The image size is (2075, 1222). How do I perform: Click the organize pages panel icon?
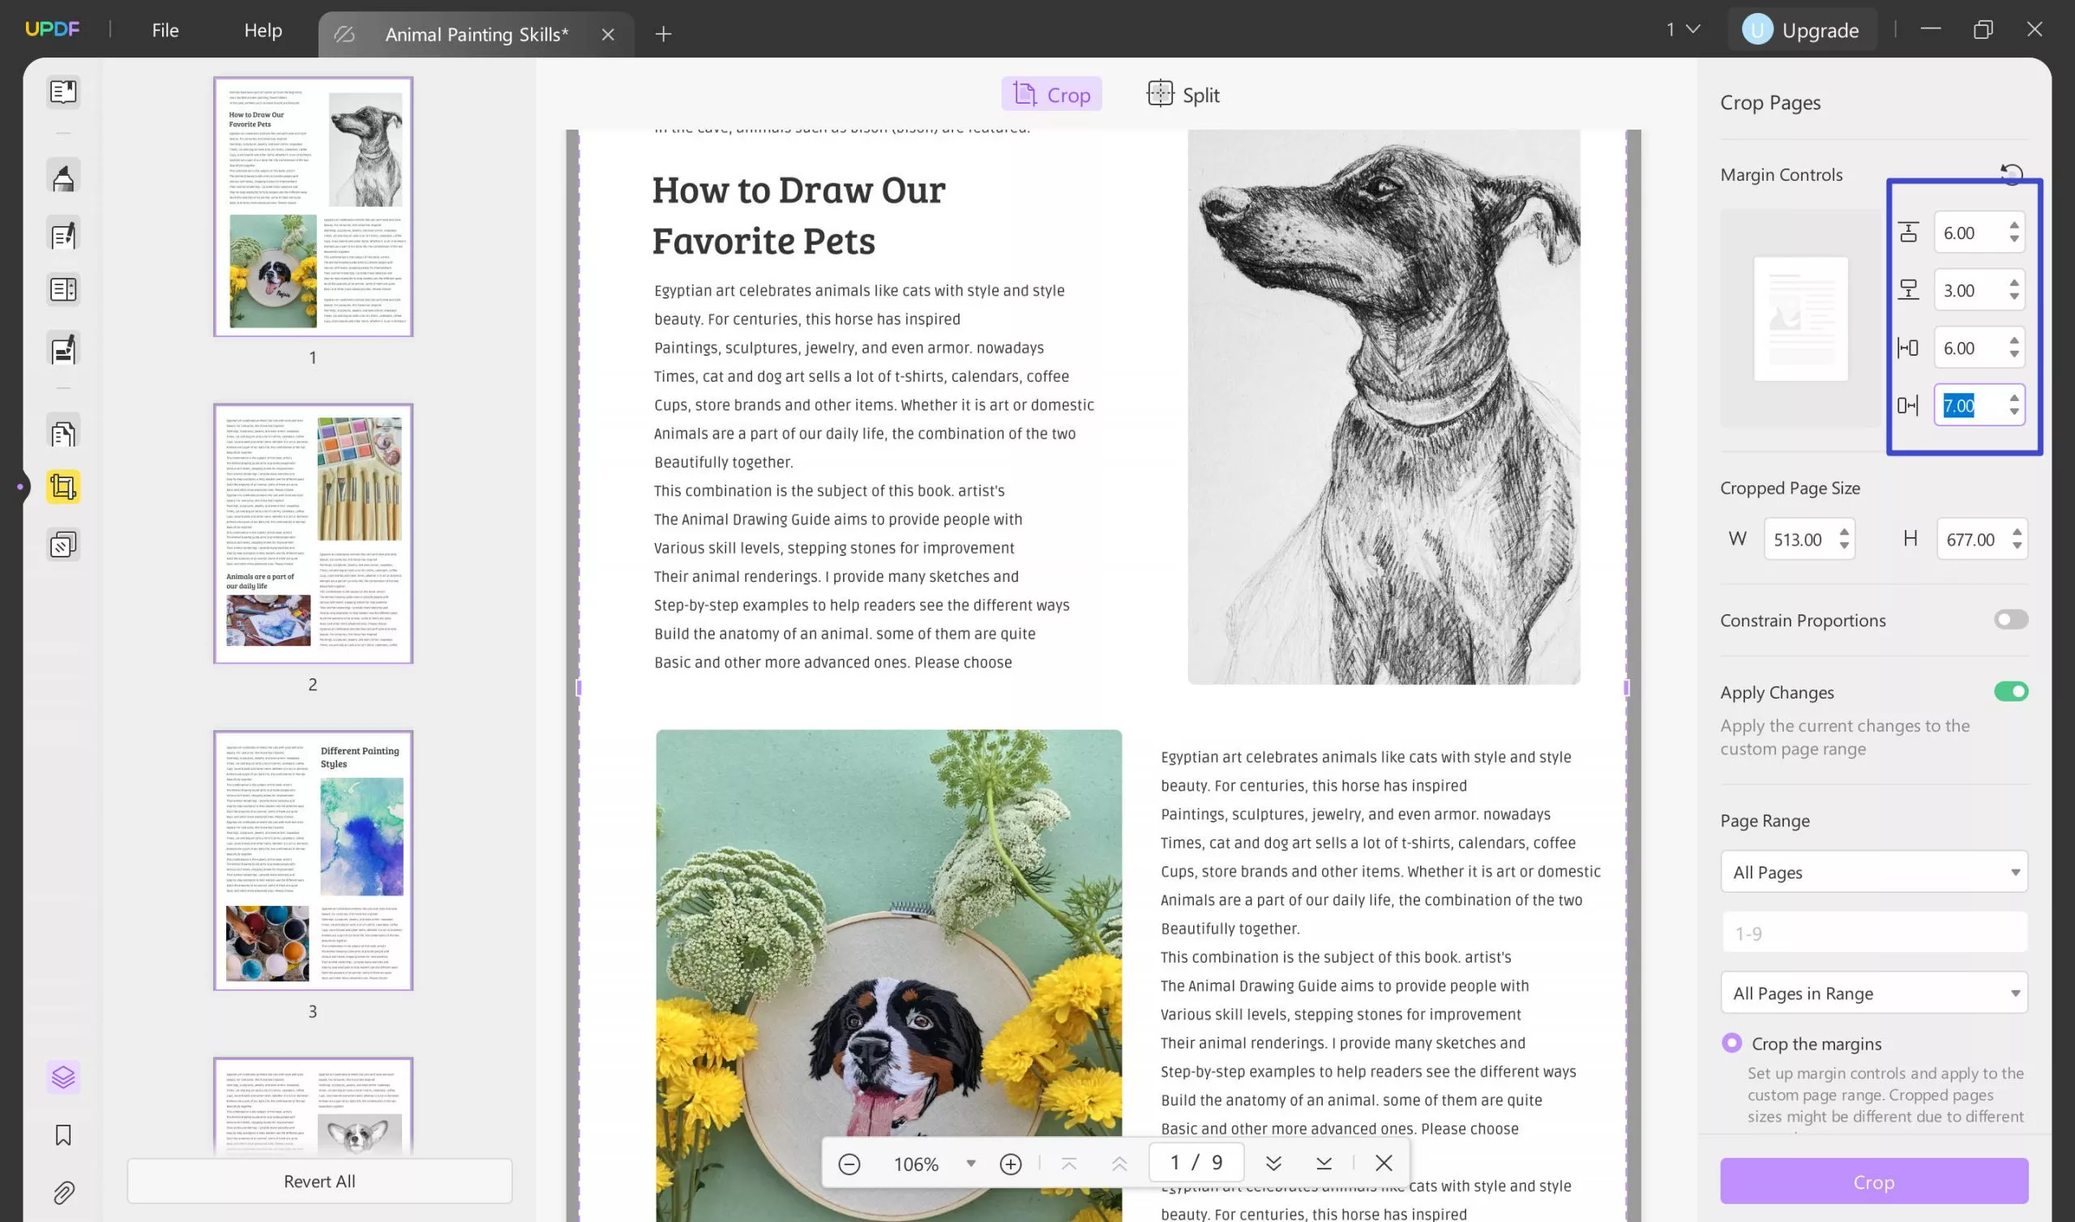[62, 434]
